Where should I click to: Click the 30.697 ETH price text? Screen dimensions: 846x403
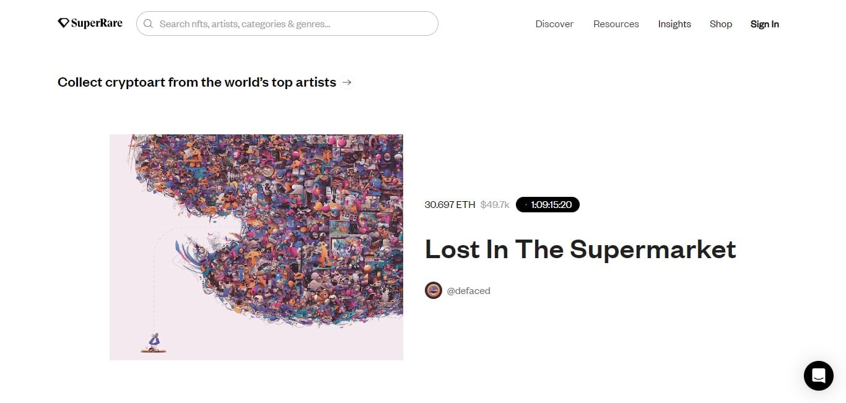450,204
